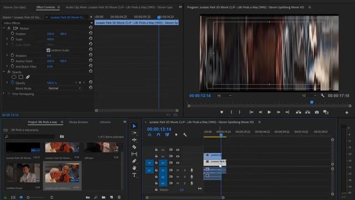Toggle Opacity animation stopwatch
Viewport: 355px width, 200px height.
[12, 83]
